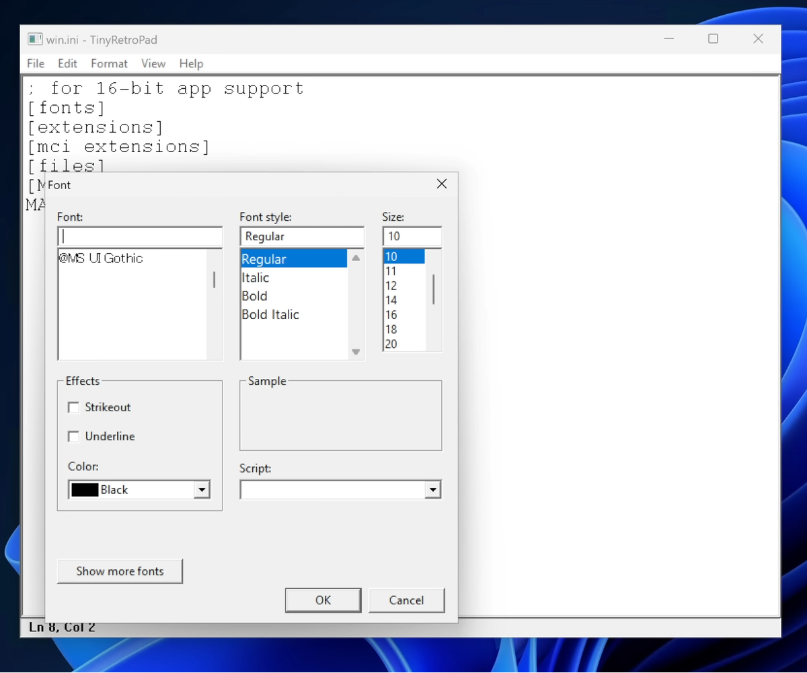Viewport: 807px width, 673px height.
Task: Enable the Underline checkbox
Action: point(74,437)
